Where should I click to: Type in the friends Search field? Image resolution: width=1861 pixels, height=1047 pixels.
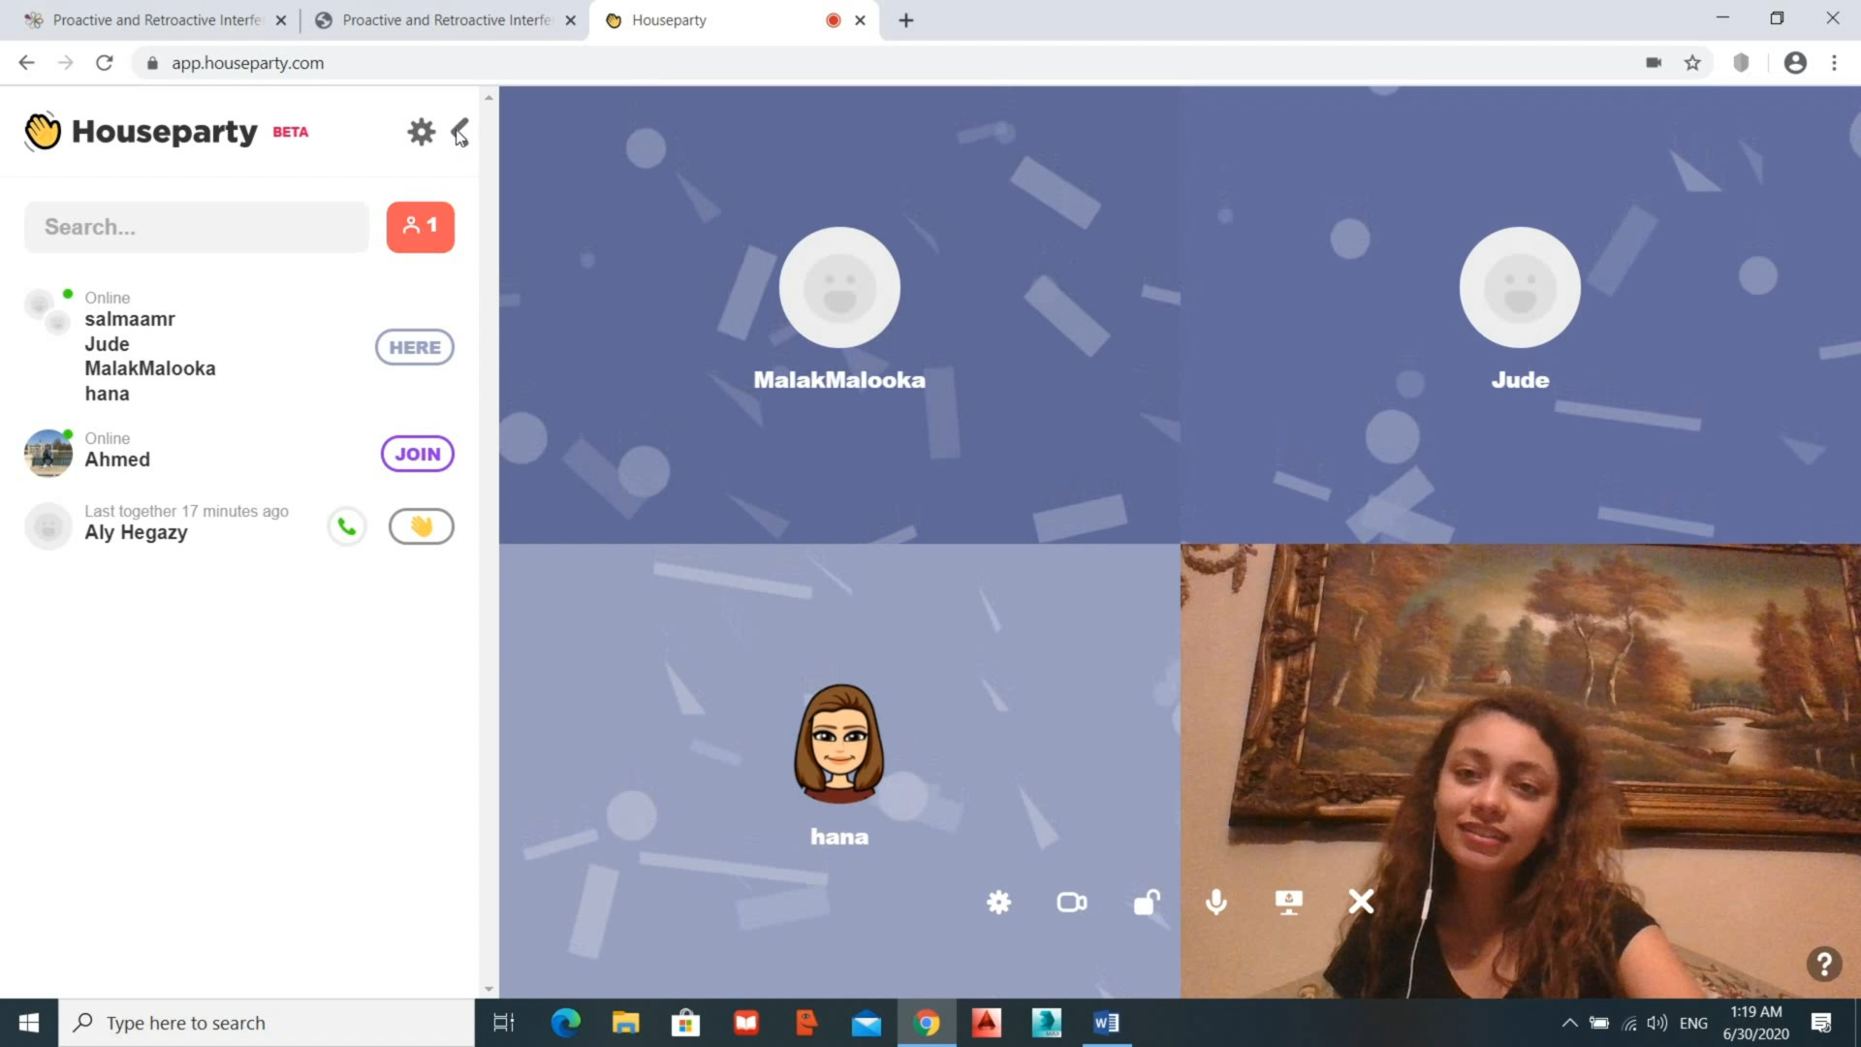point(197,227)
